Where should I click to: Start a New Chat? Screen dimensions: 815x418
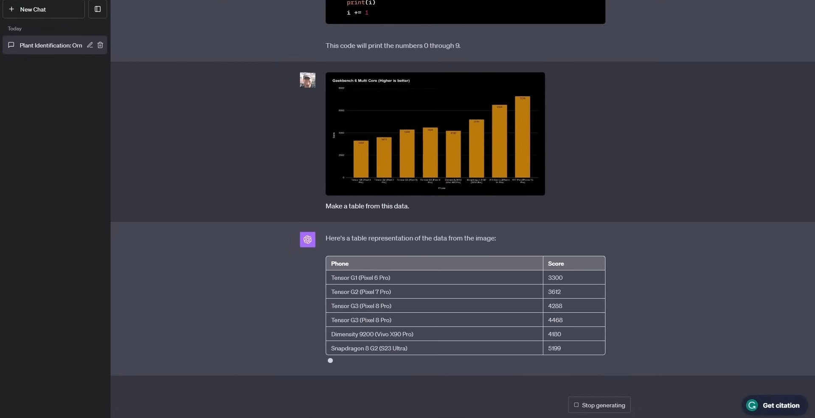point(44,9)
